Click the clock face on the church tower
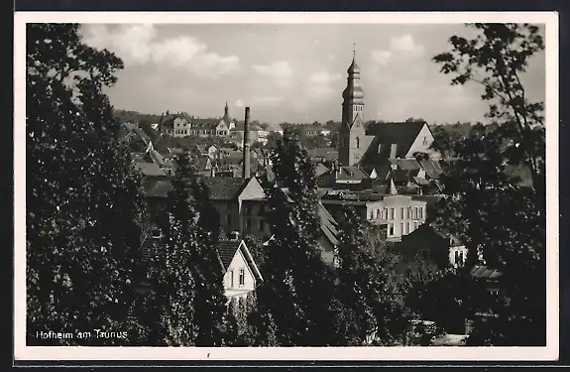The image size is (570, 372). [x=357, y=157]
